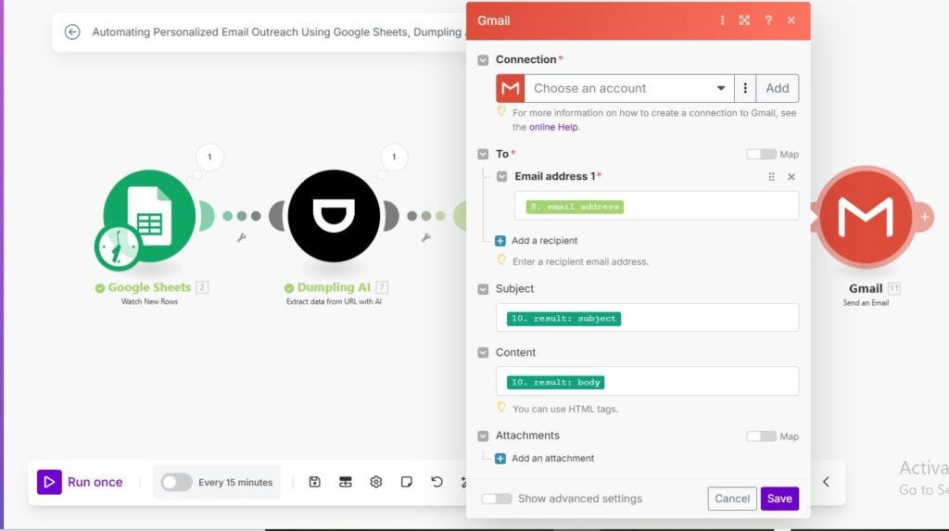949x531 pixels.
Task: Click the Cancel button
Action: [x=732, y=499]
